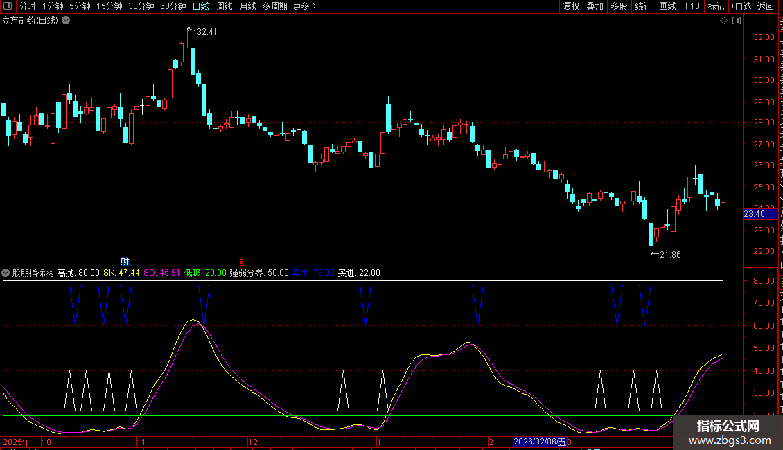Screen dimensions: 783x450
Task: Click the red S marker under the chart
Action: click(x=242, y=262)
